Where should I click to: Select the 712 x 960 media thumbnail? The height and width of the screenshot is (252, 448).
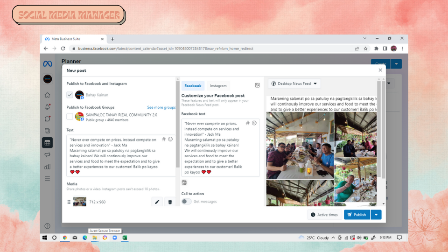[x=80, y=202]
